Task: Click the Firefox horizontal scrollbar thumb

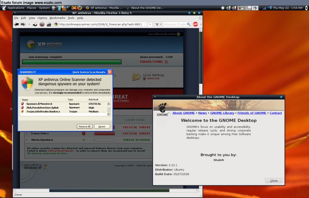Action: coord(109,190)
